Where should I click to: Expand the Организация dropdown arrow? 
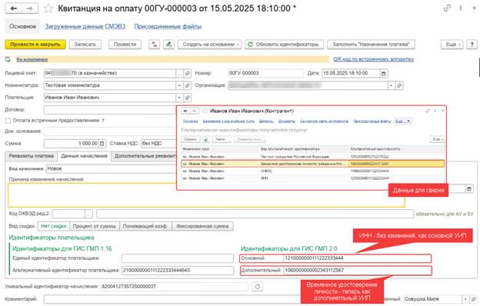[391, 85]
